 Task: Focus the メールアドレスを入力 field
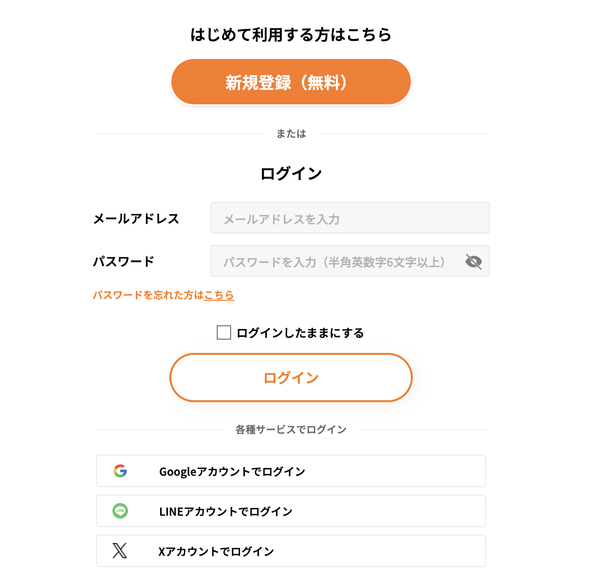pos(350,218)
